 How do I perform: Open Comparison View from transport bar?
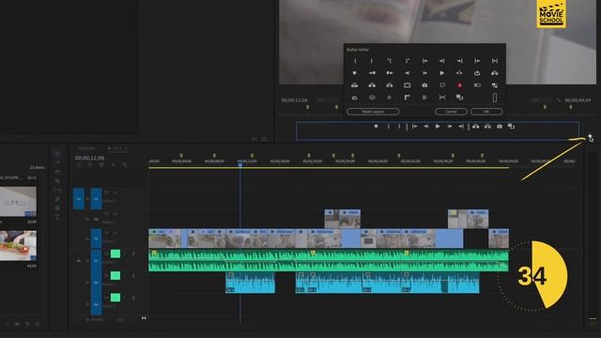(x=511, y=127)
